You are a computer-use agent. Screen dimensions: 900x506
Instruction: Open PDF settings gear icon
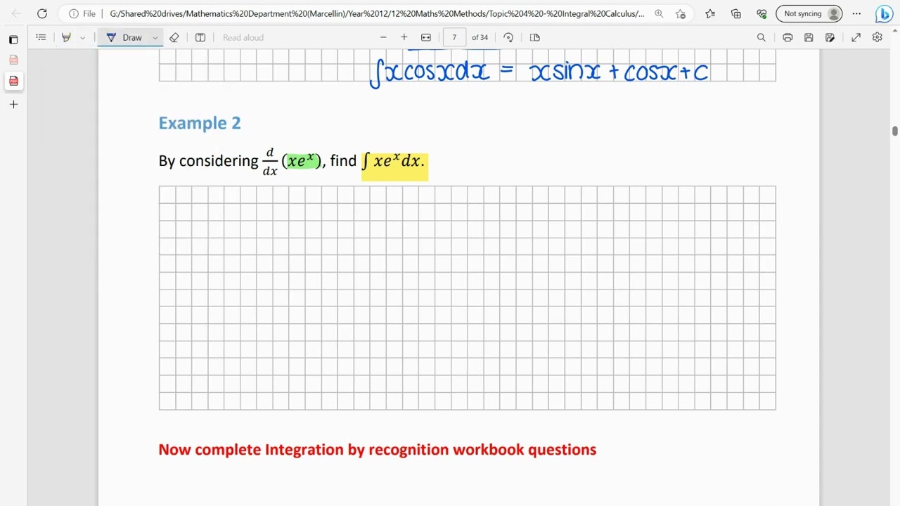click(877, 37)
